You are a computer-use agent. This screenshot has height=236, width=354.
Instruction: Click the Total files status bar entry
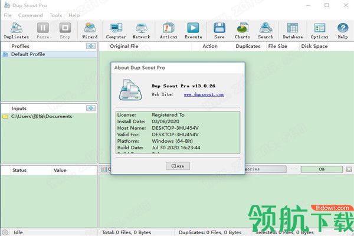click(126, 232)
